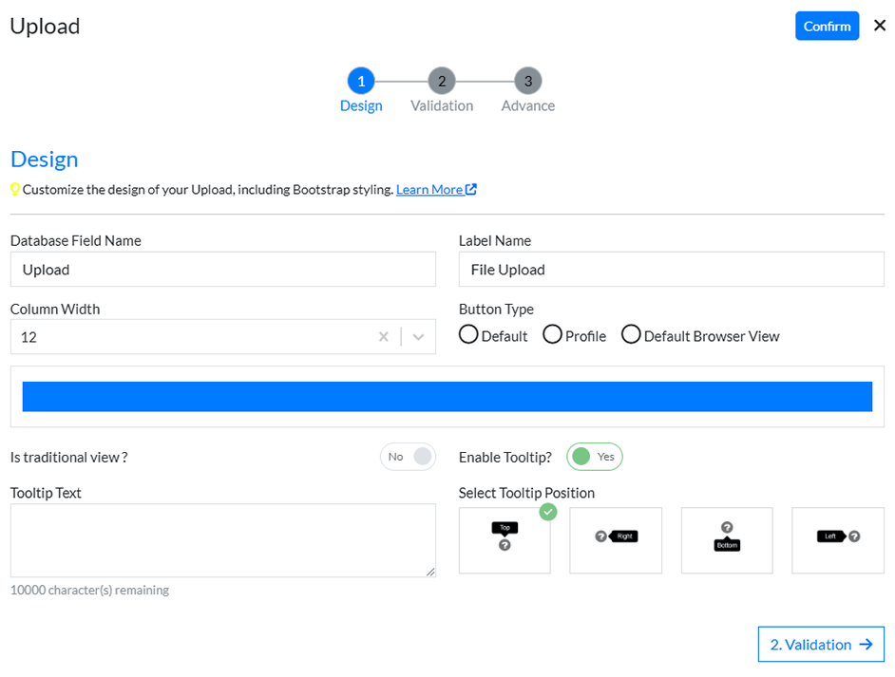
Task: Clear the Column Width value using the X icon
Action: (x=384, y=336)
